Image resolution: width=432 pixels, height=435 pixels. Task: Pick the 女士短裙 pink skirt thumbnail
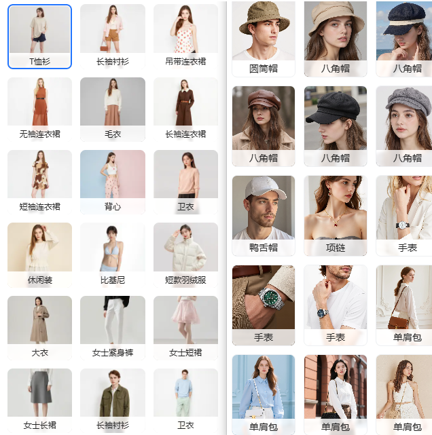(x=185, y=327)
